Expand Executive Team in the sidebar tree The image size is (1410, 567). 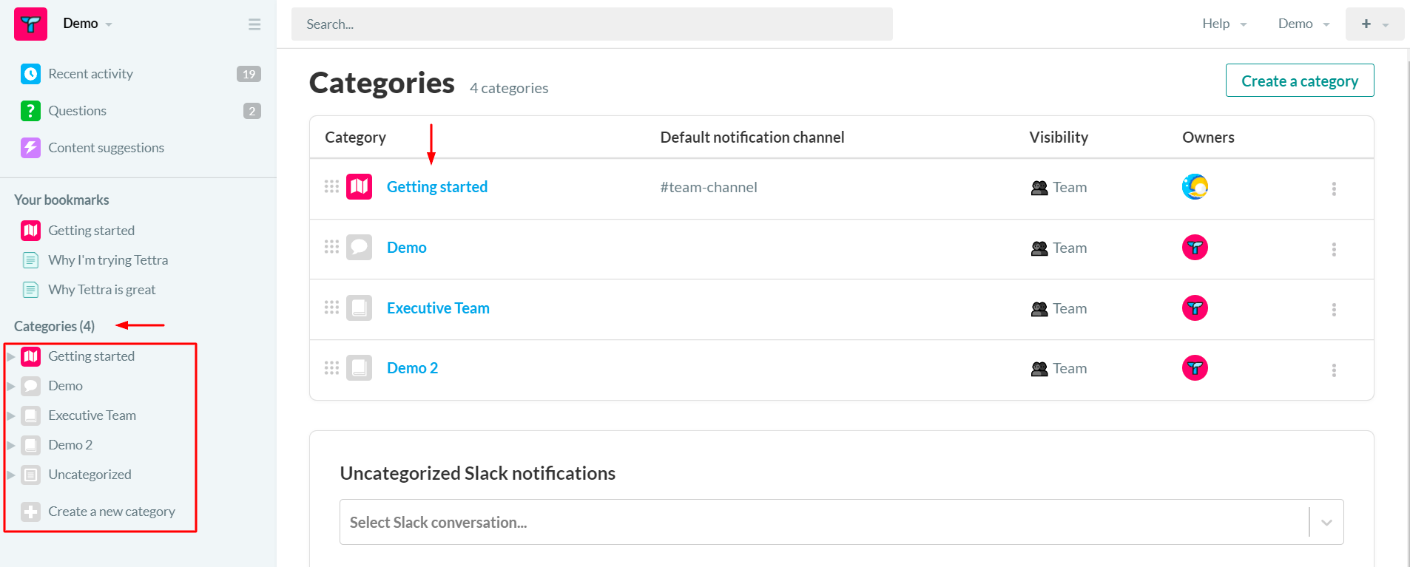point(11,415)
